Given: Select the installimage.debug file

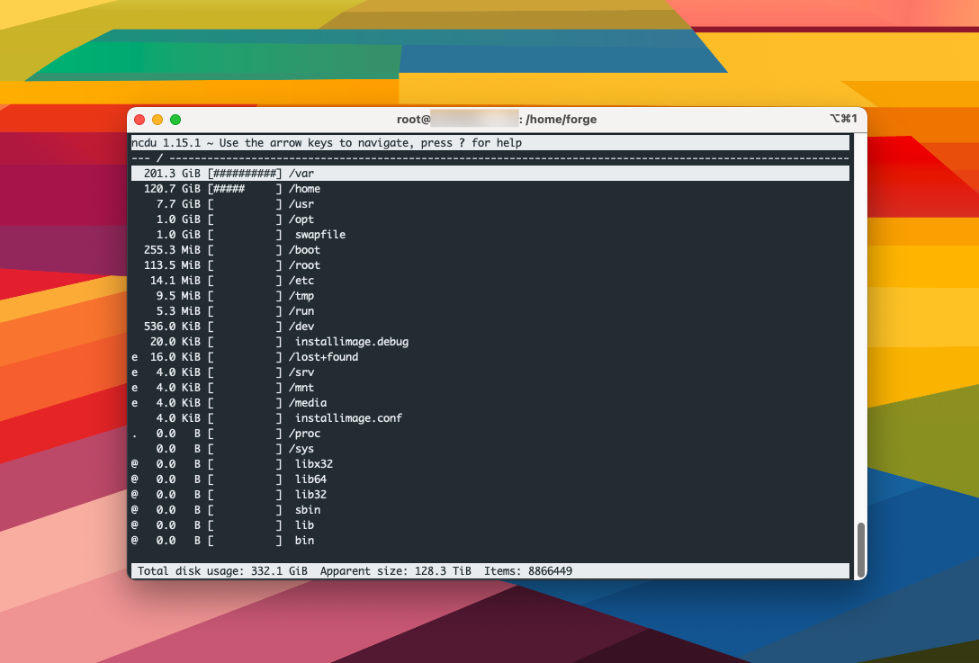Looking at the screenshot, I should pos(351,342).
